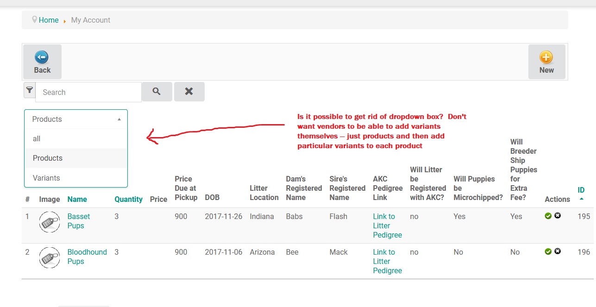This screenshot has height=307, width=596.
Task: Click the filter funnel icon
Action: (30, 90)
